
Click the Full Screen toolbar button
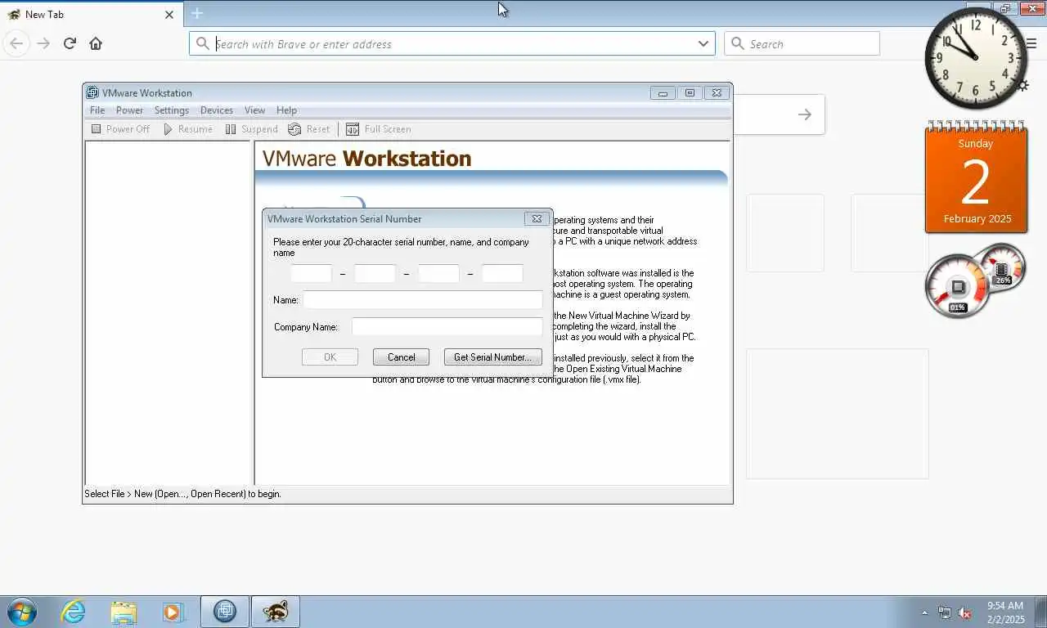coord(378,129)
